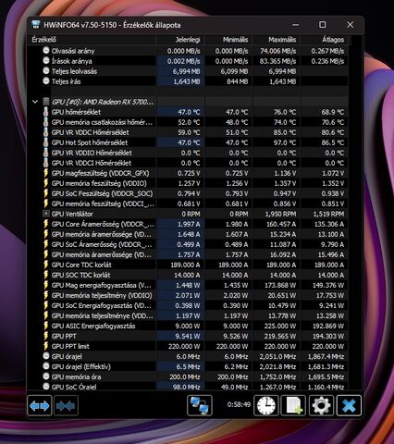Click thermometer icon beside GPU hőmérséklet
This screenshot has height=444, width=394.
pyautogui.click(x=46, y=112)
